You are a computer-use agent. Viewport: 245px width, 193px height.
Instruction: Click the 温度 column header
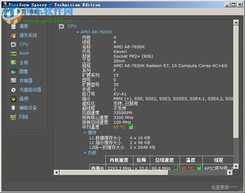(191, 160)
